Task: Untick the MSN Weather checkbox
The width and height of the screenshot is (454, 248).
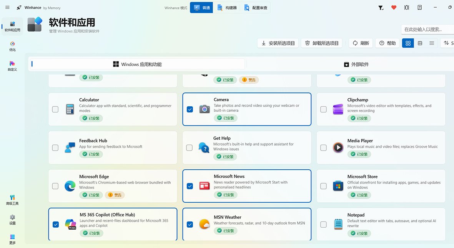Action: [x=190, y=224]
